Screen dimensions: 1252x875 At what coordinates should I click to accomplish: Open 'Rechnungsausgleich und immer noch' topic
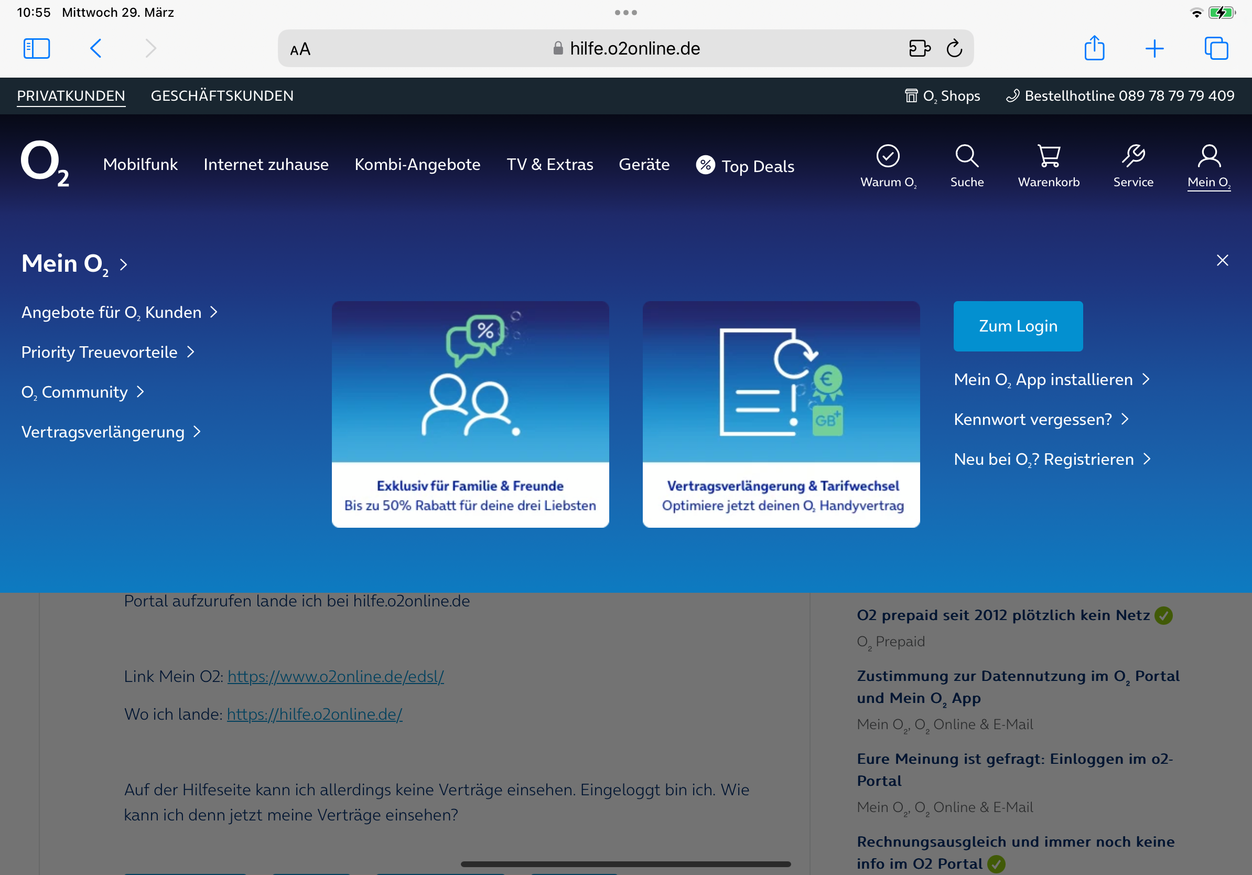point(1016,852)
